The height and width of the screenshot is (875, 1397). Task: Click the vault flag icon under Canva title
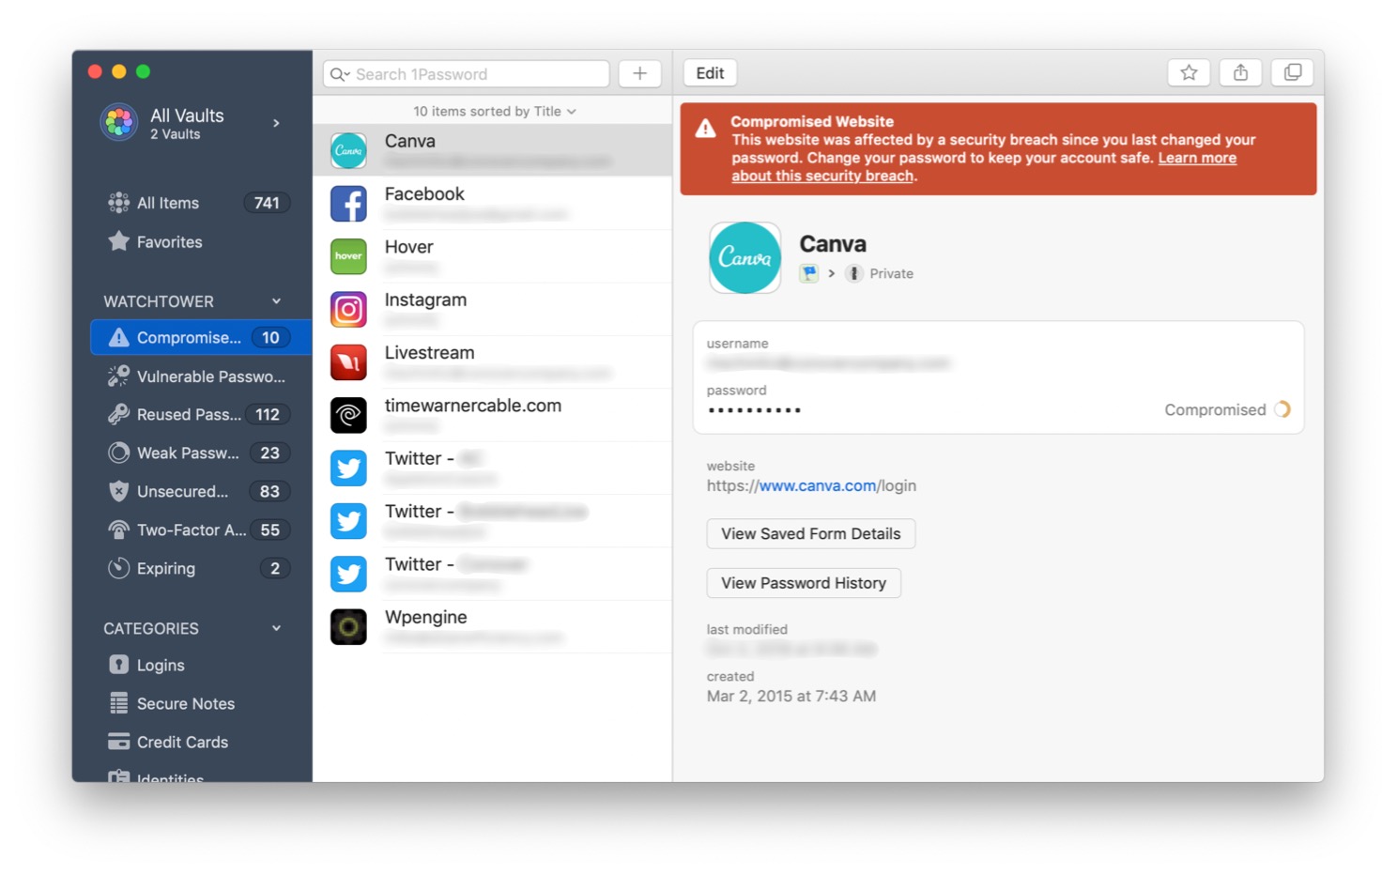(808, 273)
